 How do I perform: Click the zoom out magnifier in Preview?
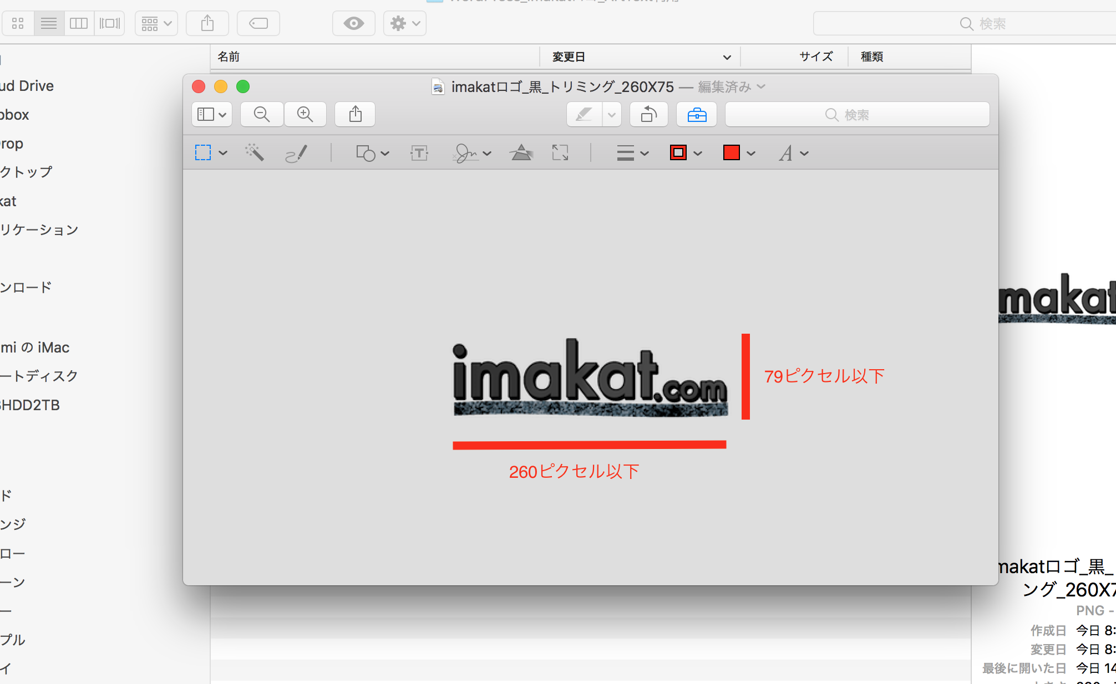(262, 114)
